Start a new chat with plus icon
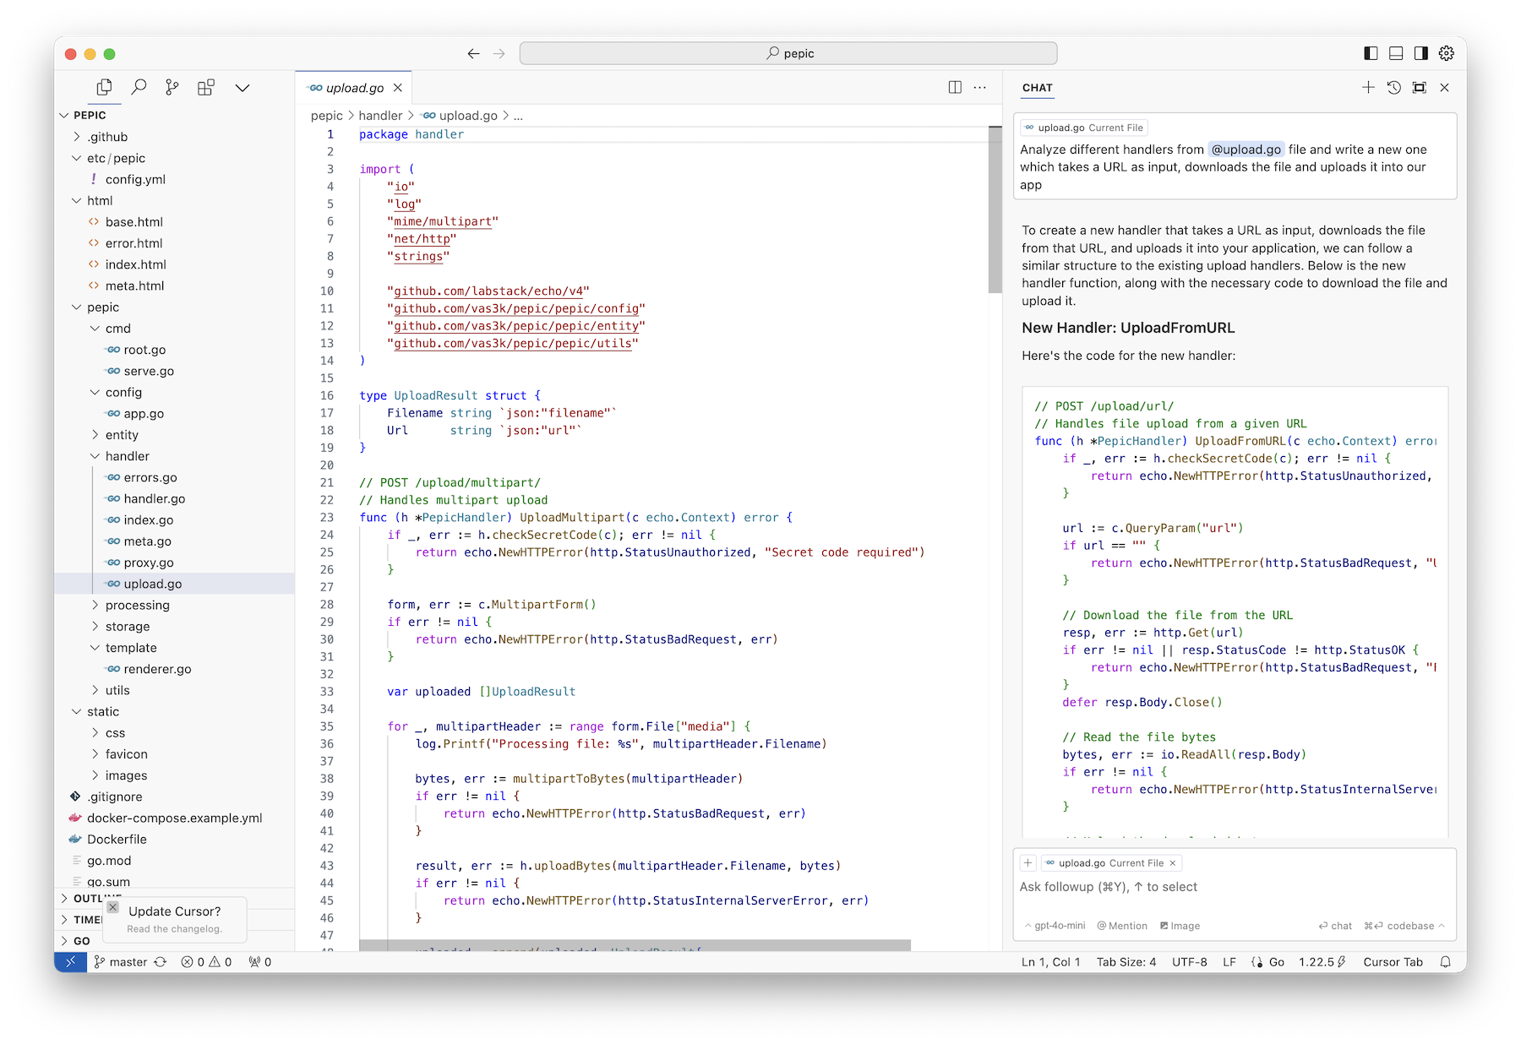 (1368, 87)
